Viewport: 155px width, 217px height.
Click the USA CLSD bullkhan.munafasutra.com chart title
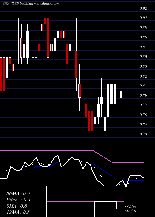click(x=31, y=4)
